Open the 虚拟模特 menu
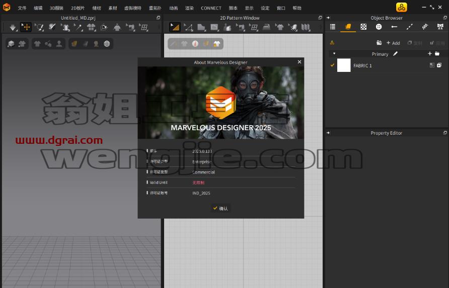 coord(132,8)
